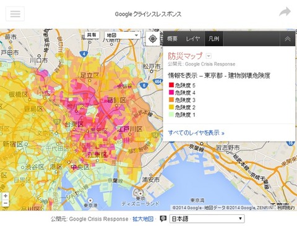Open the 日本語 language dropdown
297x226 pixels.
pyautogui.click(x=207, y=219)
